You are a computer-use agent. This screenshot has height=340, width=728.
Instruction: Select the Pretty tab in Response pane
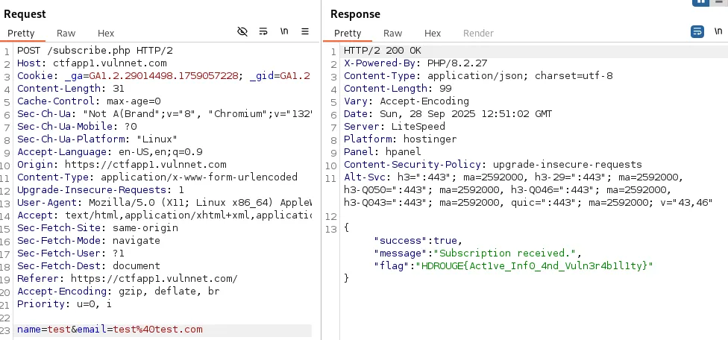point(348,34)
